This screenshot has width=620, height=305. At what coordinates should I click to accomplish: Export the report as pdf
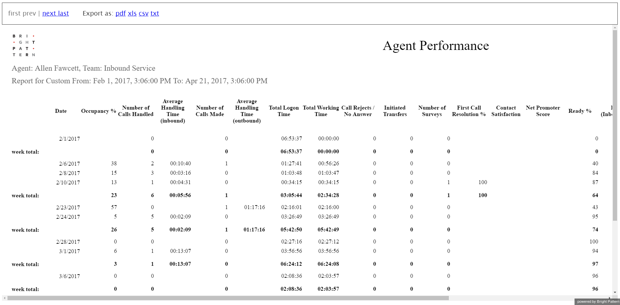tap(120, 13)
